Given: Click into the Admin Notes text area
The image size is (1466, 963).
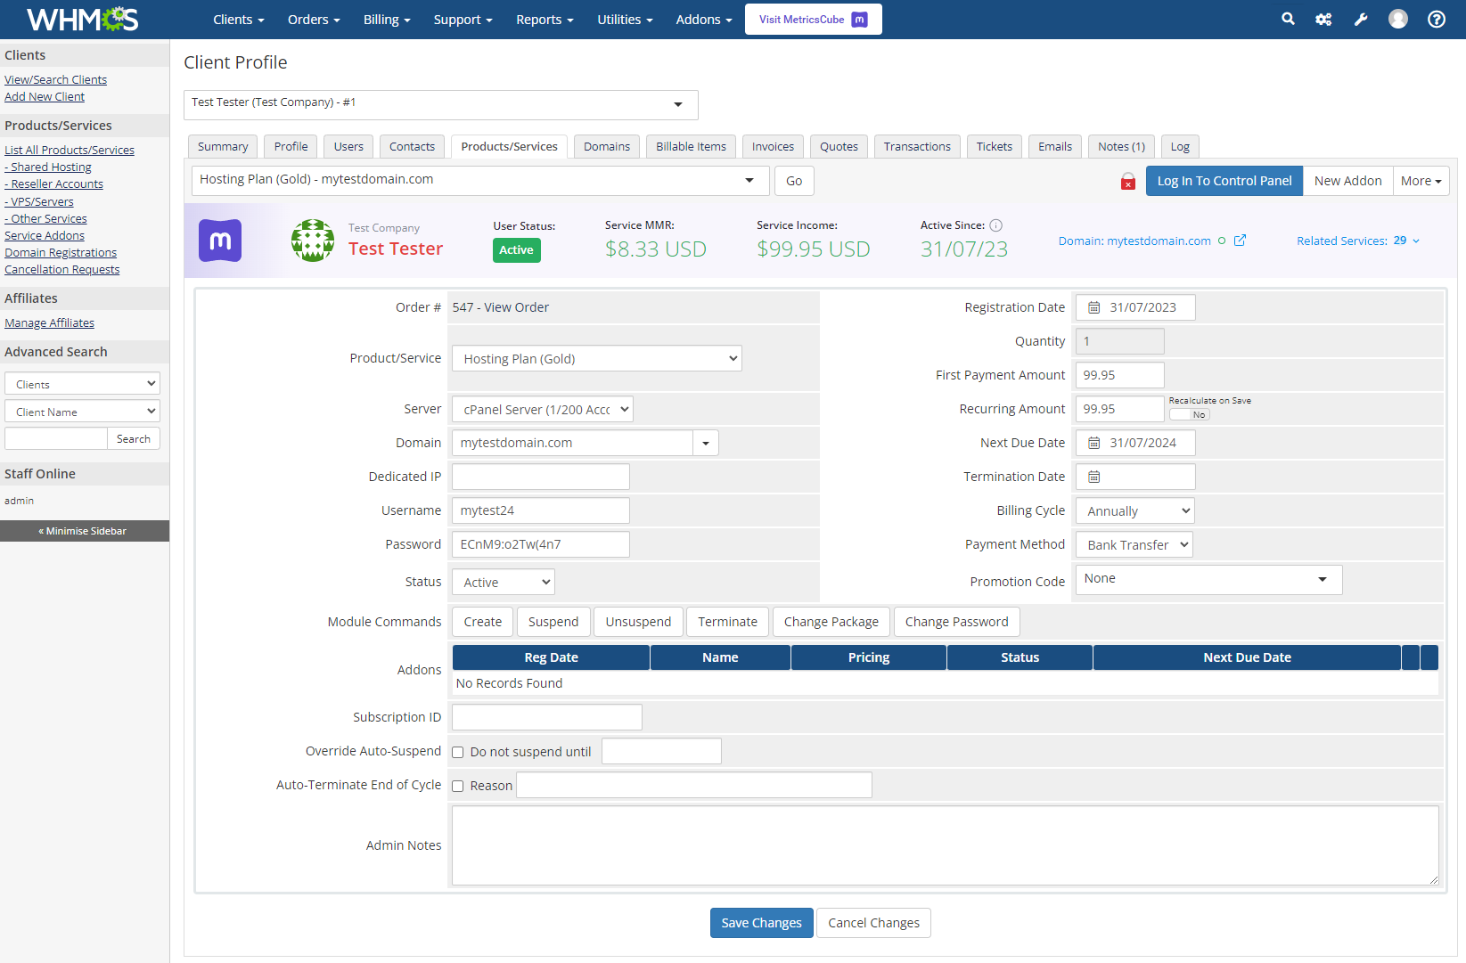Looking at the screenshot, I should pos(945,845).
